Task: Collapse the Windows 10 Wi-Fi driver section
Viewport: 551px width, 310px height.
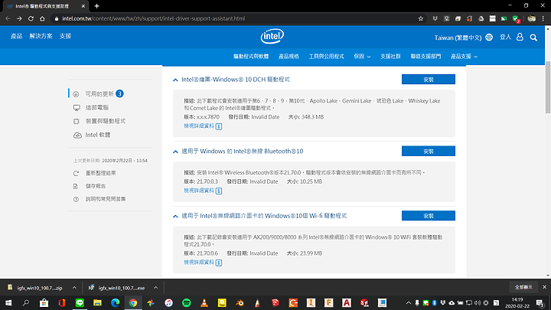Action: click(x=175, y=217)
